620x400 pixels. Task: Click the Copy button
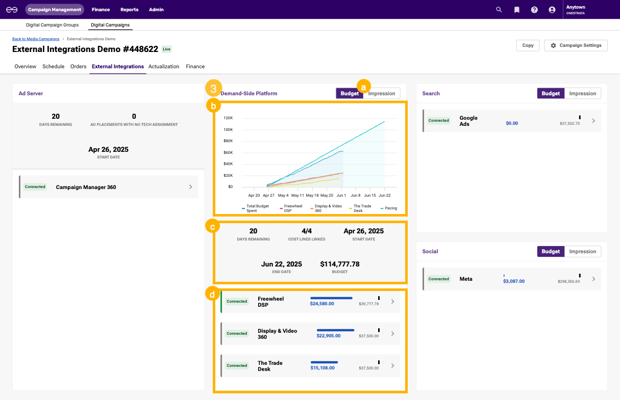tap(528, 45)
